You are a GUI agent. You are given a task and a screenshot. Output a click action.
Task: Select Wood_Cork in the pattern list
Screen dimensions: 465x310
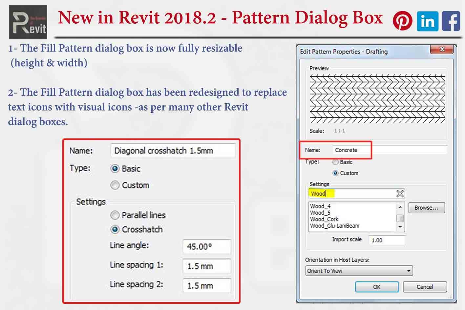pos(324,219)
